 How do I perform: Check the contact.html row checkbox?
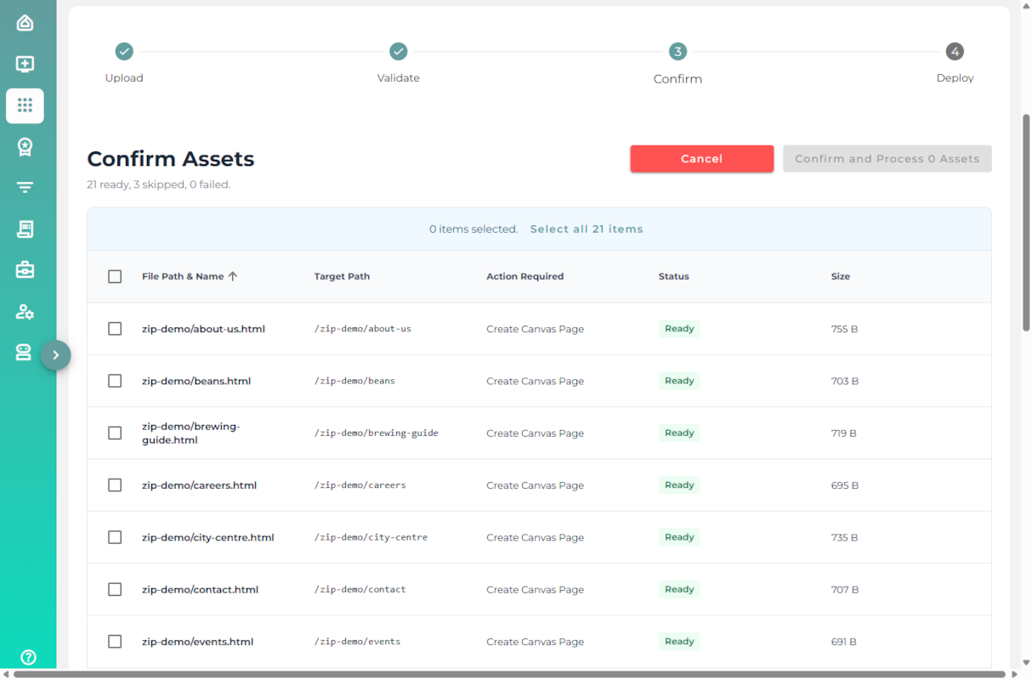tap(115, 590)
